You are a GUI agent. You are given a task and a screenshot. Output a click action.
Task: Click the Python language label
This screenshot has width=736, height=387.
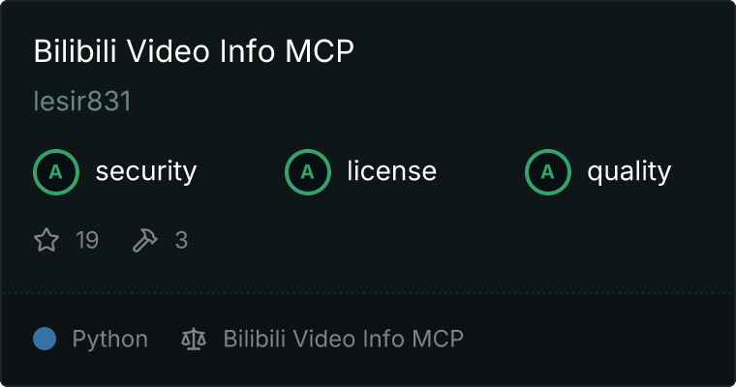109,340
